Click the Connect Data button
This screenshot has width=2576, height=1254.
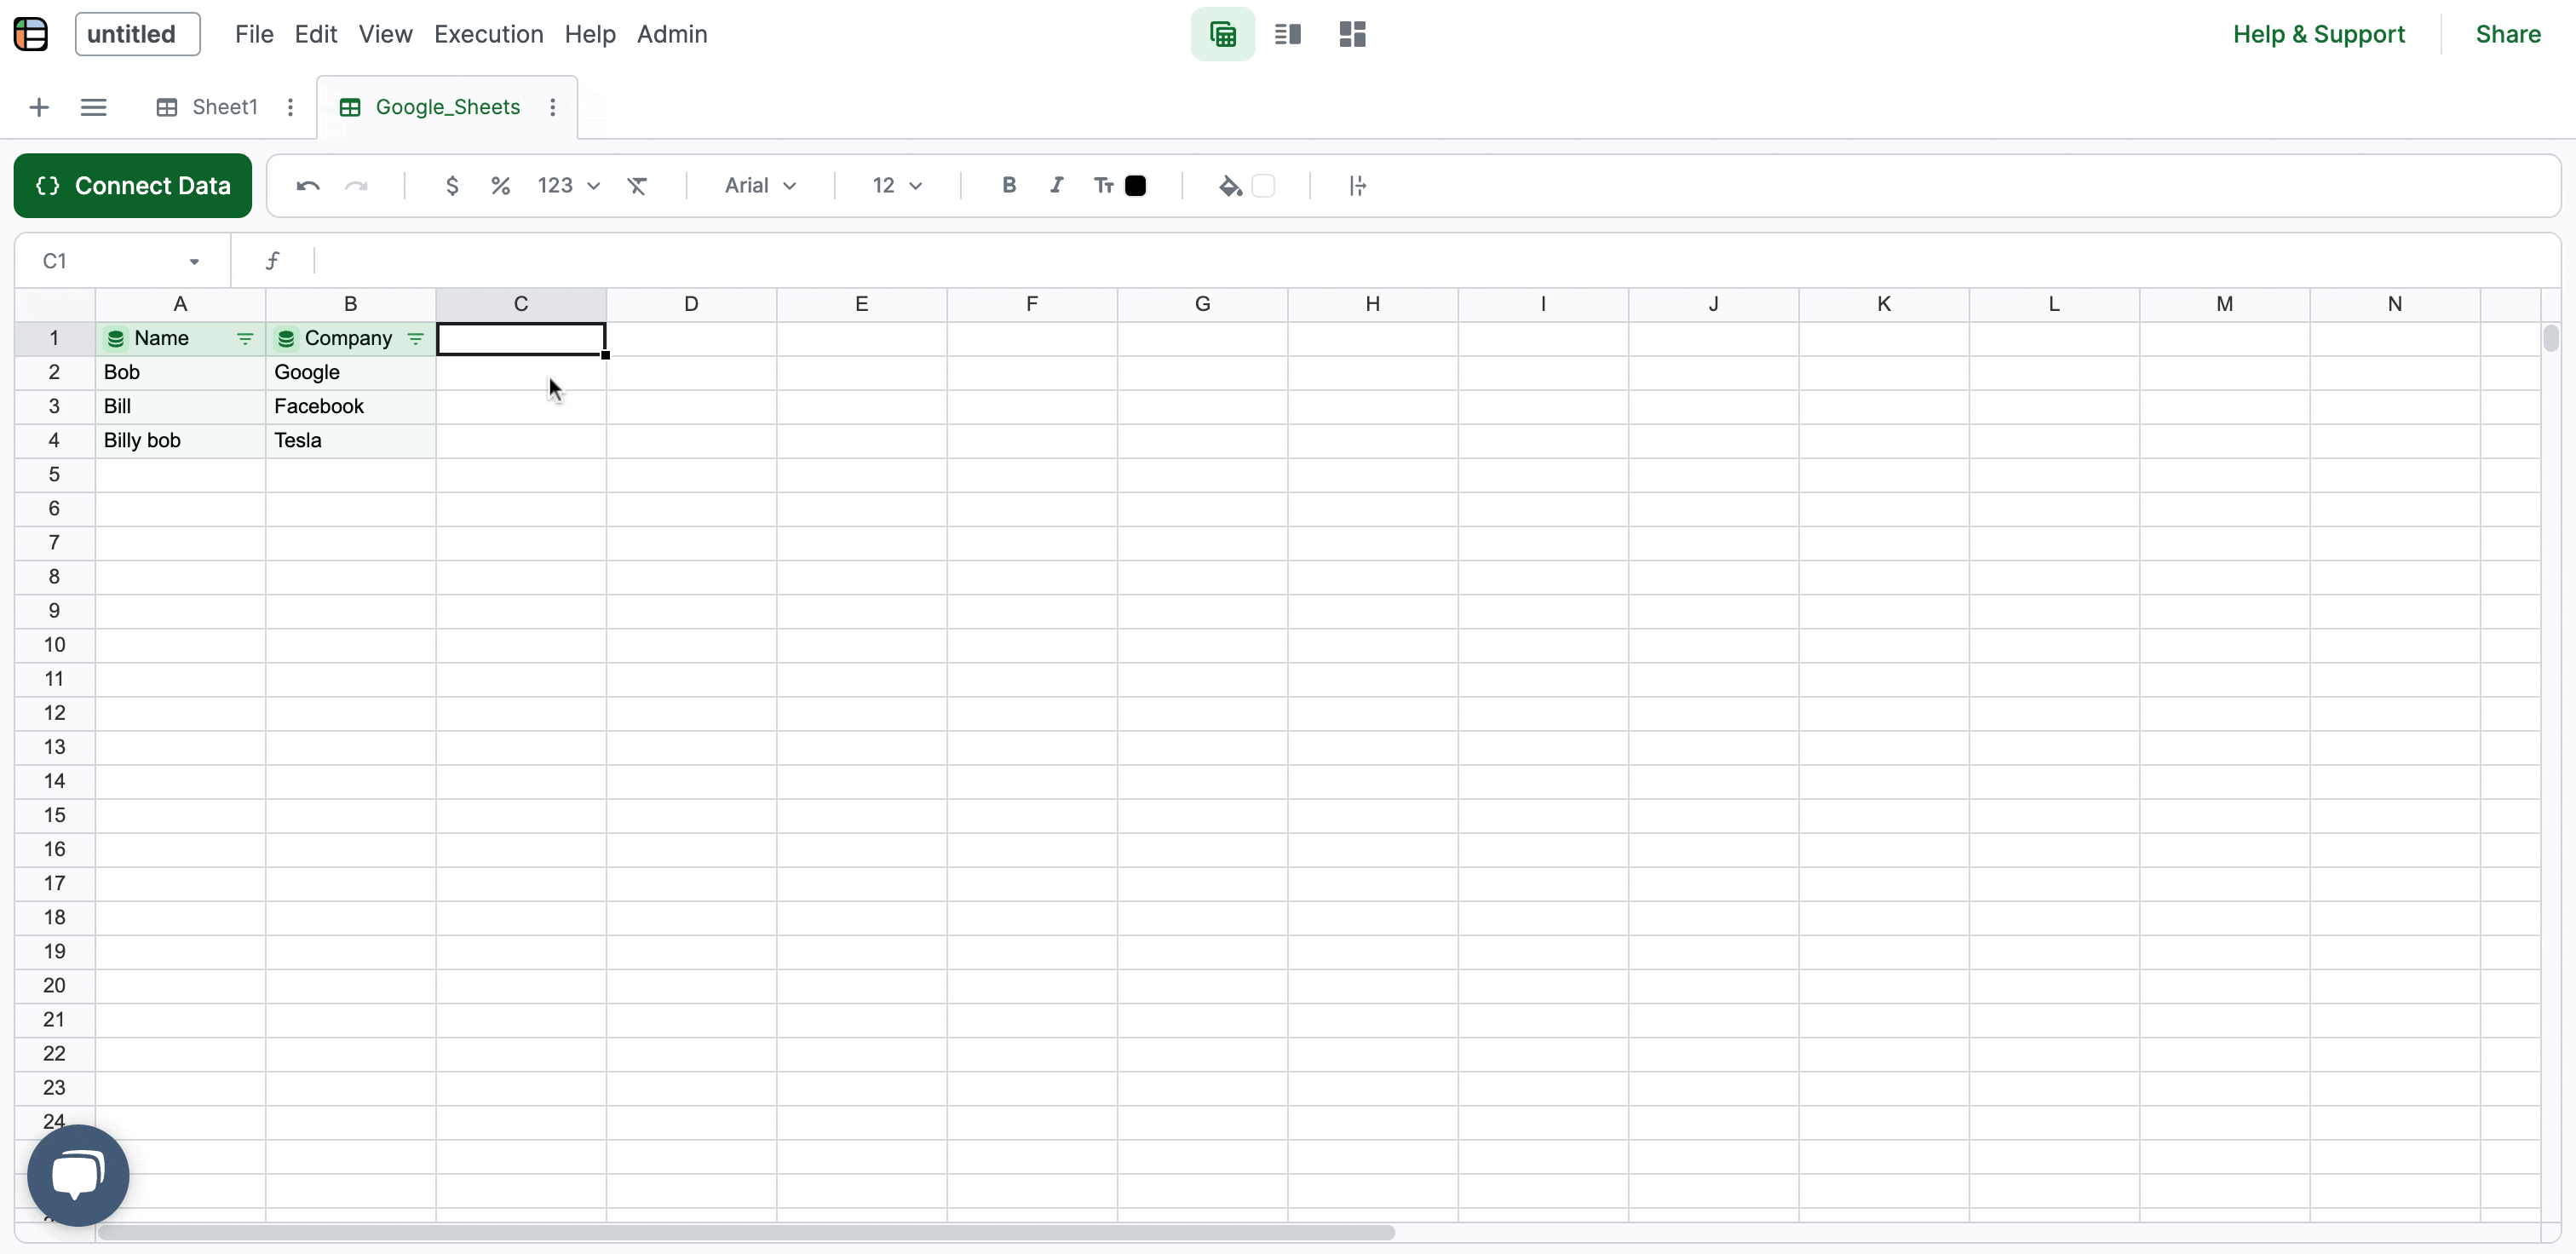(x=133, y=186)
